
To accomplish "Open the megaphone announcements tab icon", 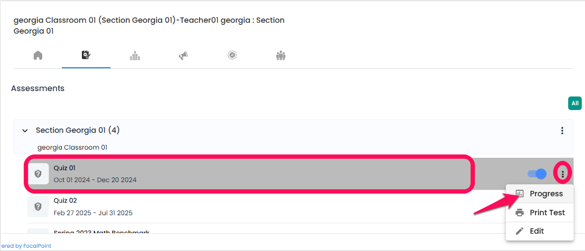I will point(183,56).
